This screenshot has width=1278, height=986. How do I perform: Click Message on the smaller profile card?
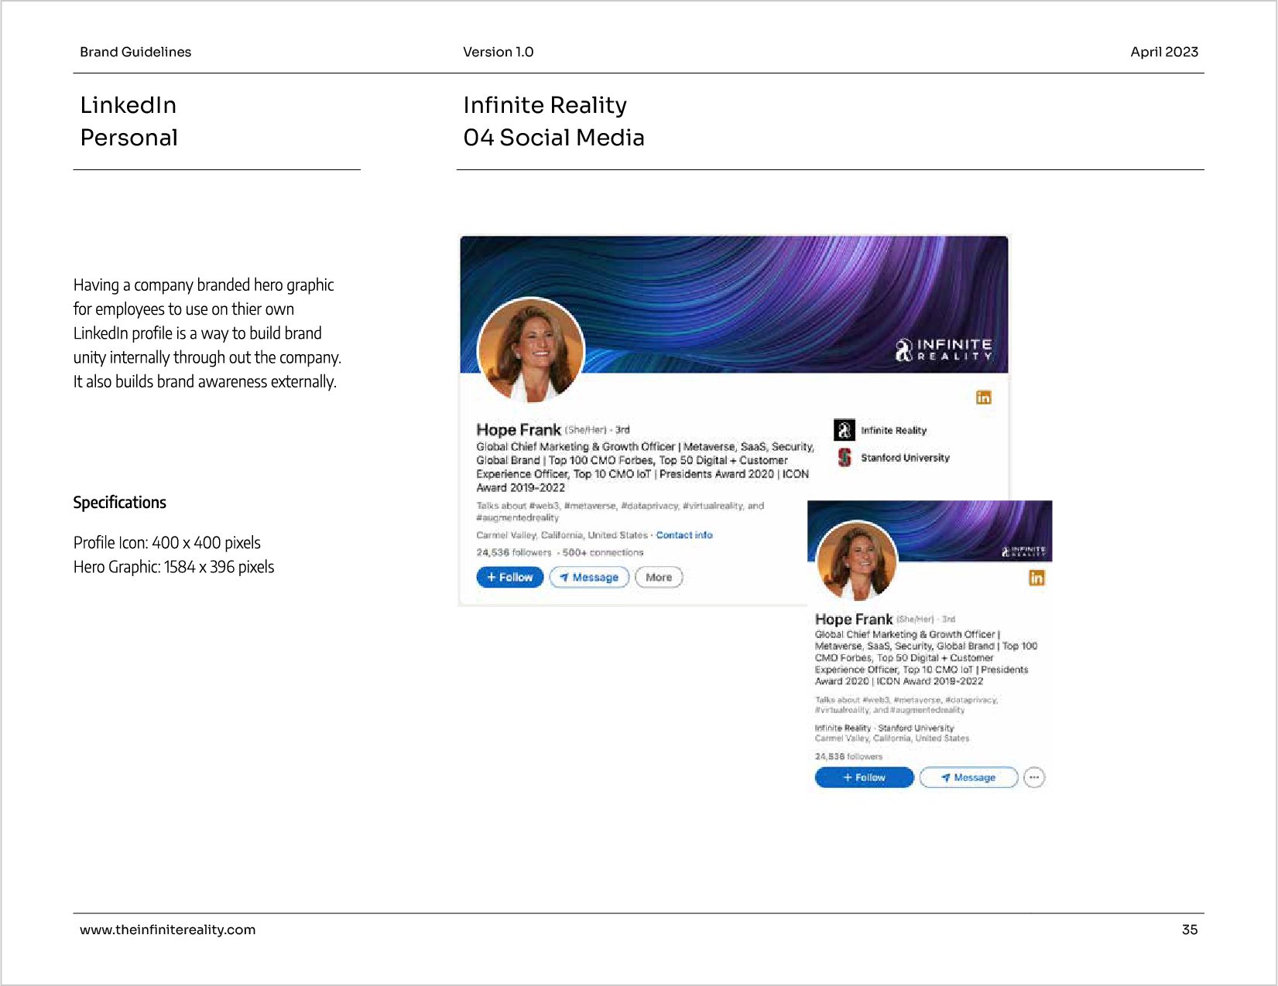pos(969,778)
